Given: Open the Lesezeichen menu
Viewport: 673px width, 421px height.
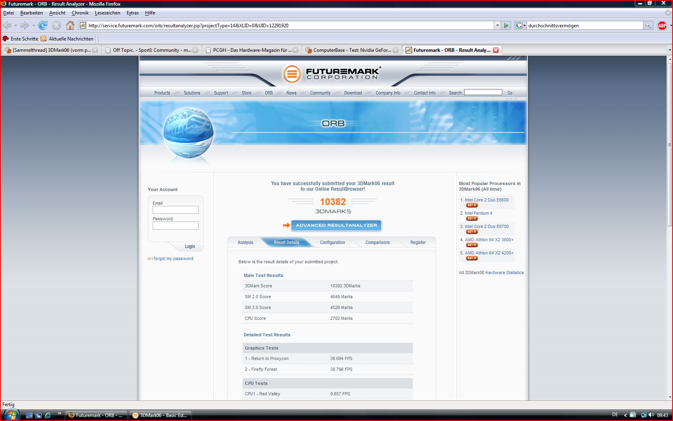Looking at the screenshot, I should click(x=107, y=13).
